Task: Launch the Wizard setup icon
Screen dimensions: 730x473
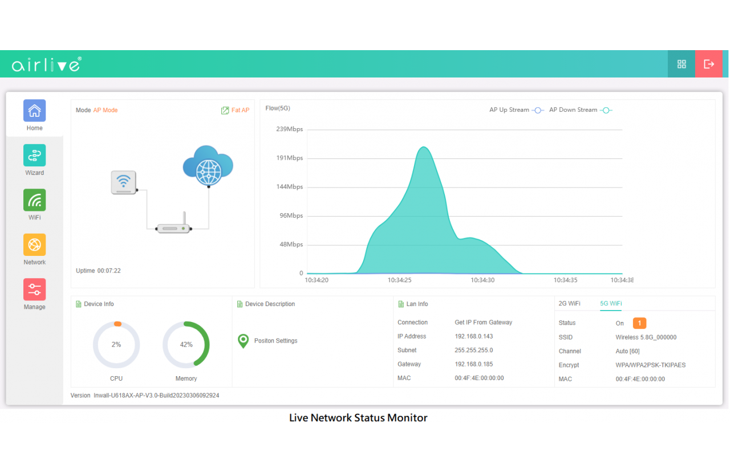Action: click(34, 156)
